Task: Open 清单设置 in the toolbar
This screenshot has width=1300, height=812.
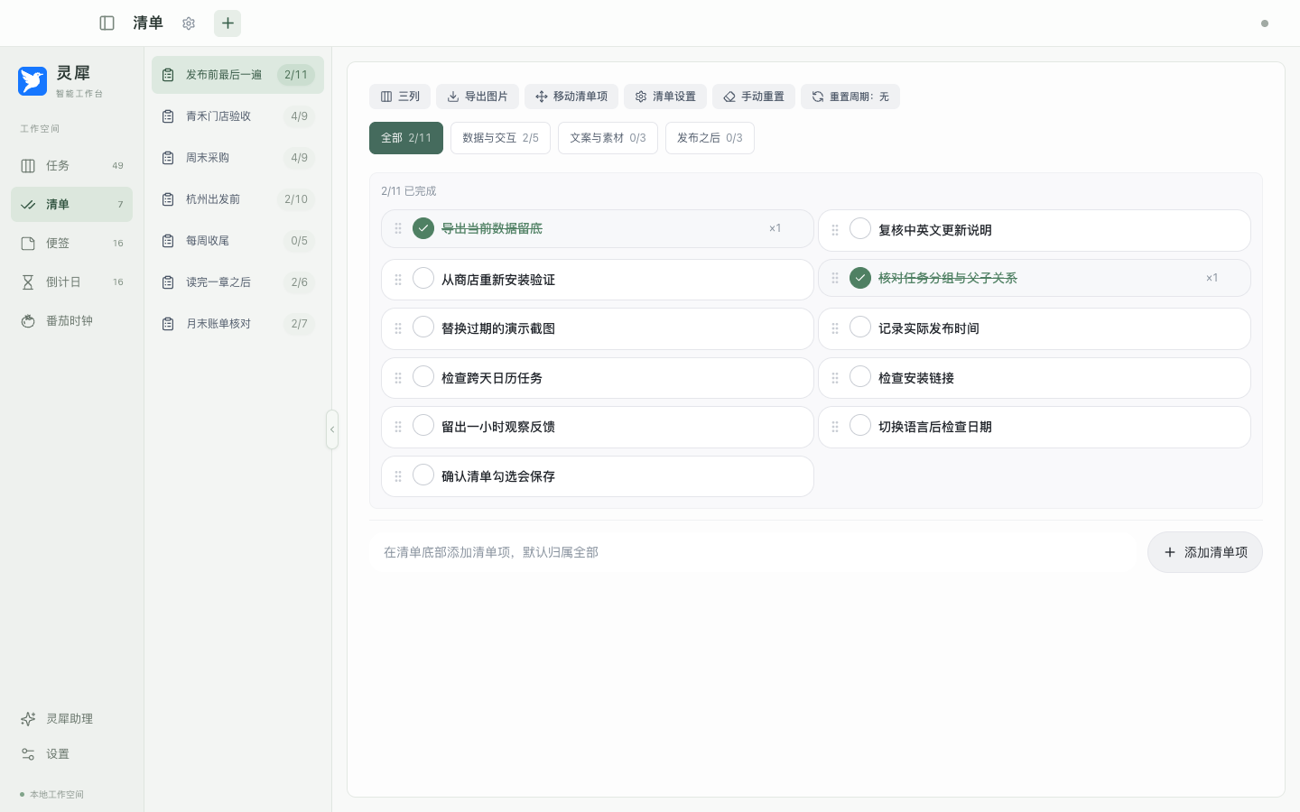Action: tap(665, 97)
